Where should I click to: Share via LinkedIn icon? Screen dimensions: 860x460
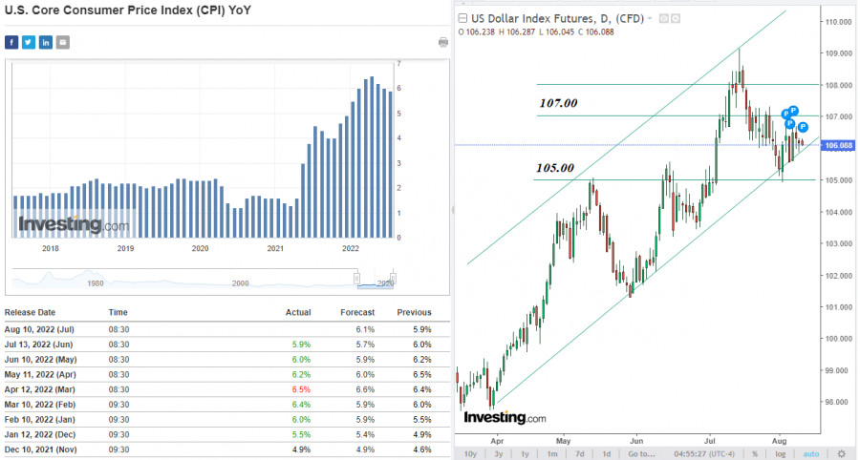click(x=46, y=42)
